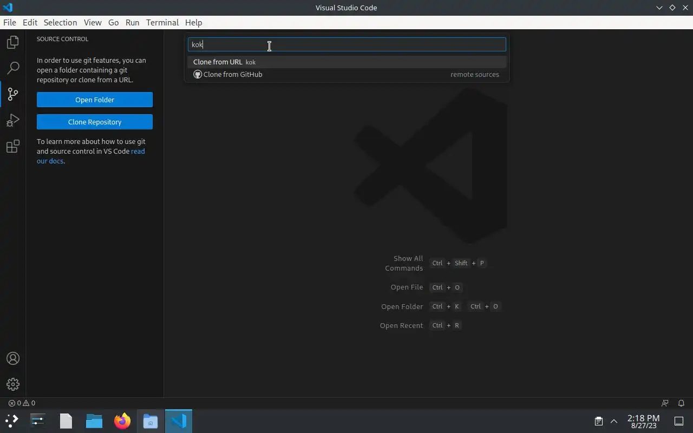Launch Firefox from the taskbar
The width and height of the screenshot is (693, 433).
(122, 421)
